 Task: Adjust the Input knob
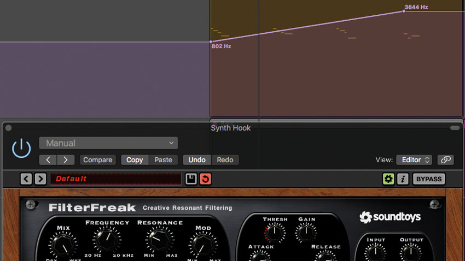375,252
